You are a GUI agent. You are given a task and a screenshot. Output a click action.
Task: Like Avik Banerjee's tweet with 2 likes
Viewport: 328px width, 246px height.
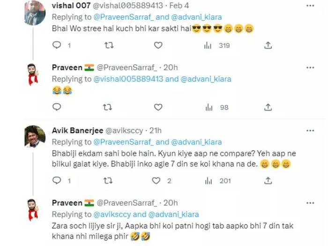(158, 180)
